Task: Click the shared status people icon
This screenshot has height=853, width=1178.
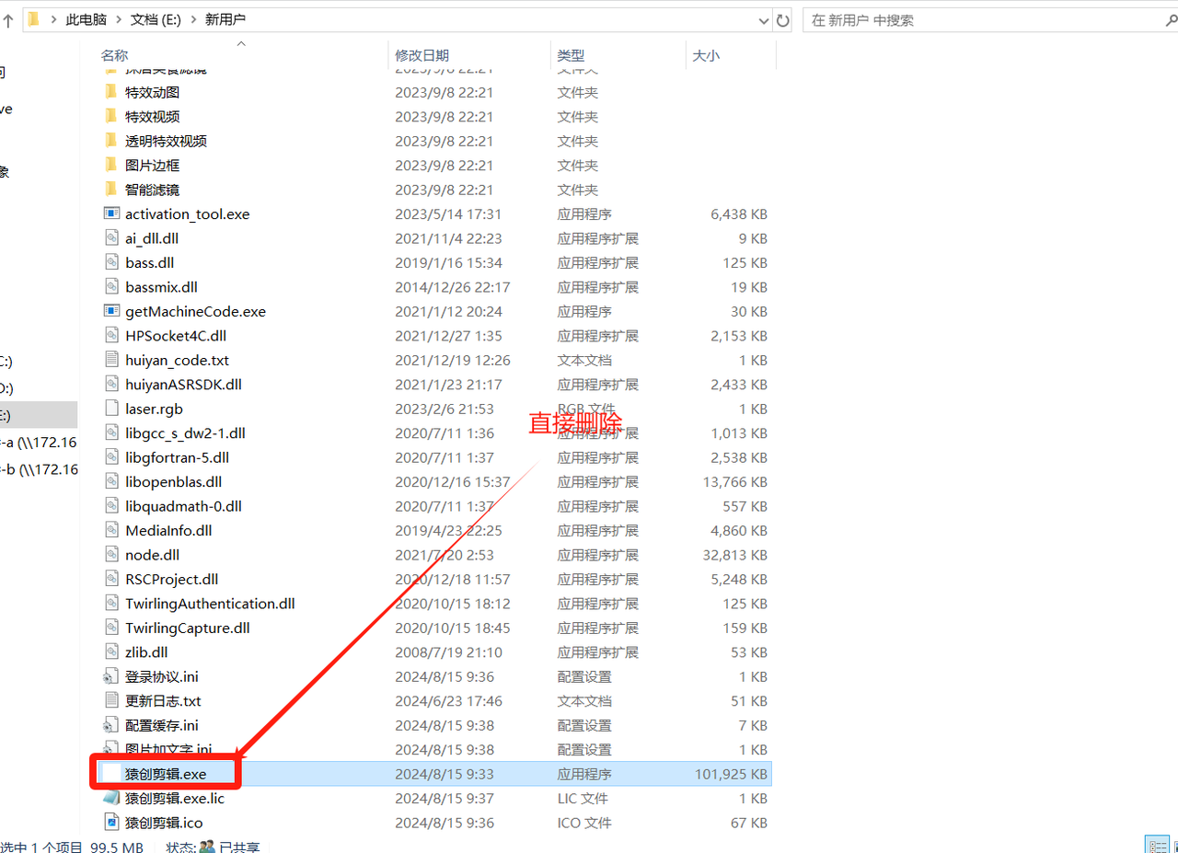Action: pos(208,846)
